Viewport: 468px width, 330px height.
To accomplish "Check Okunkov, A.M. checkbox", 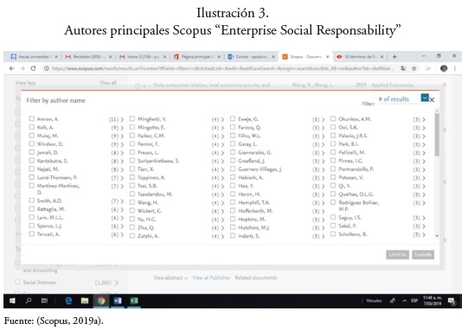I will tap(333, 118).
